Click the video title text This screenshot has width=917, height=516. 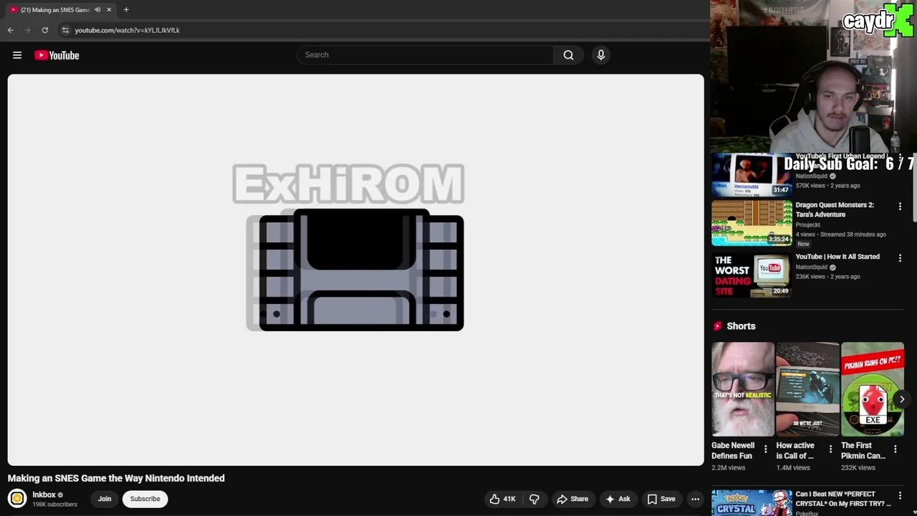coord(116,478)
